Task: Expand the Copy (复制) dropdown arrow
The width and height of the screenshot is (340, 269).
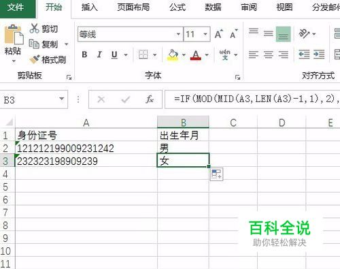Action: coord(67,44)
